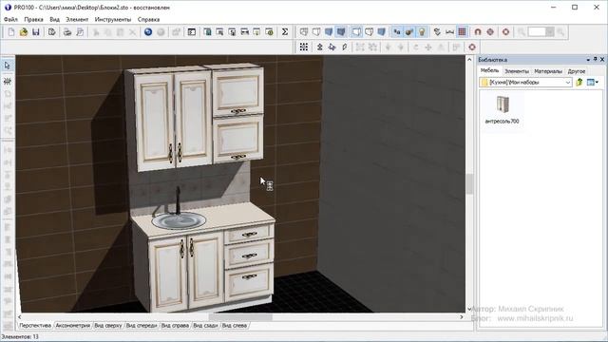Toggle photorealistic lighting bulb icon

[x=422, y=32]
